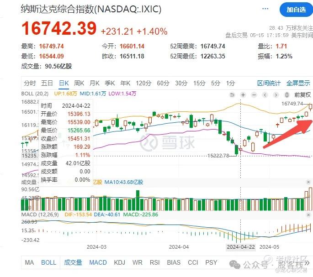Zoom out the chart with minus icon
Screen dimensions: 313x277
click(x=254, y=95)
